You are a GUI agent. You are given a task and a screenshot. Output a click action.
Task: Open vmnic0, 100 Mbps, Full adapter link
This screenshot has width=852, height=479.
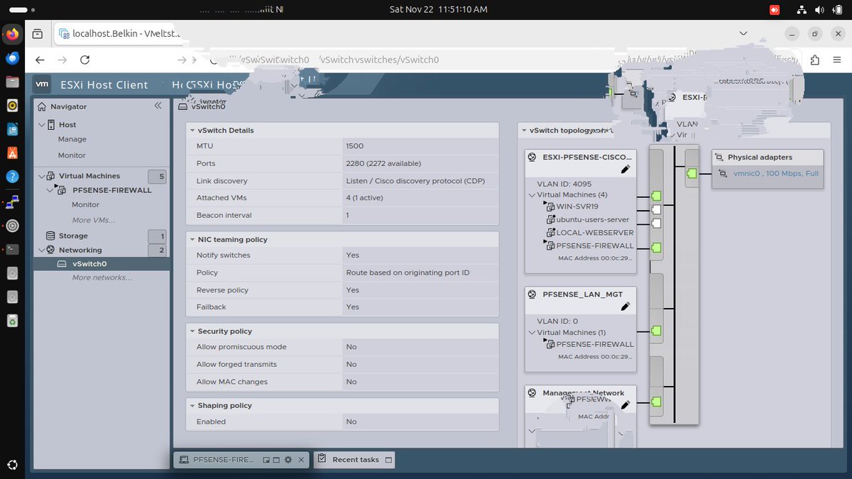[776, 174]
